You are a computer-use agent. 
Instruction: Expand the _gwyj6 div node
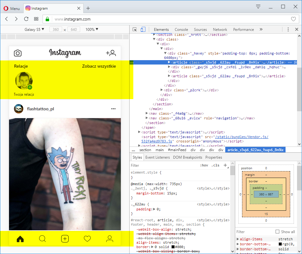(x=169, y=67)
